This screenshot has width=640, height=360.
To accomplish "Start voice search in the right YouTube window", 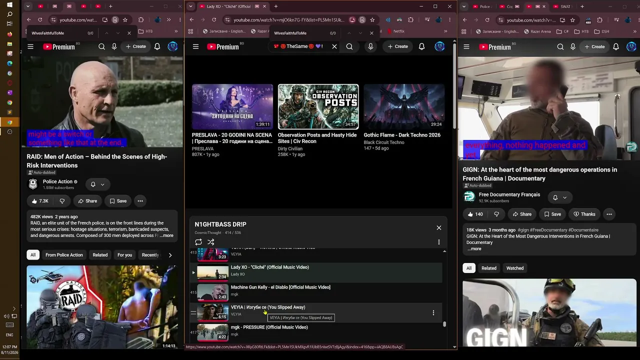I will [573, 47].
